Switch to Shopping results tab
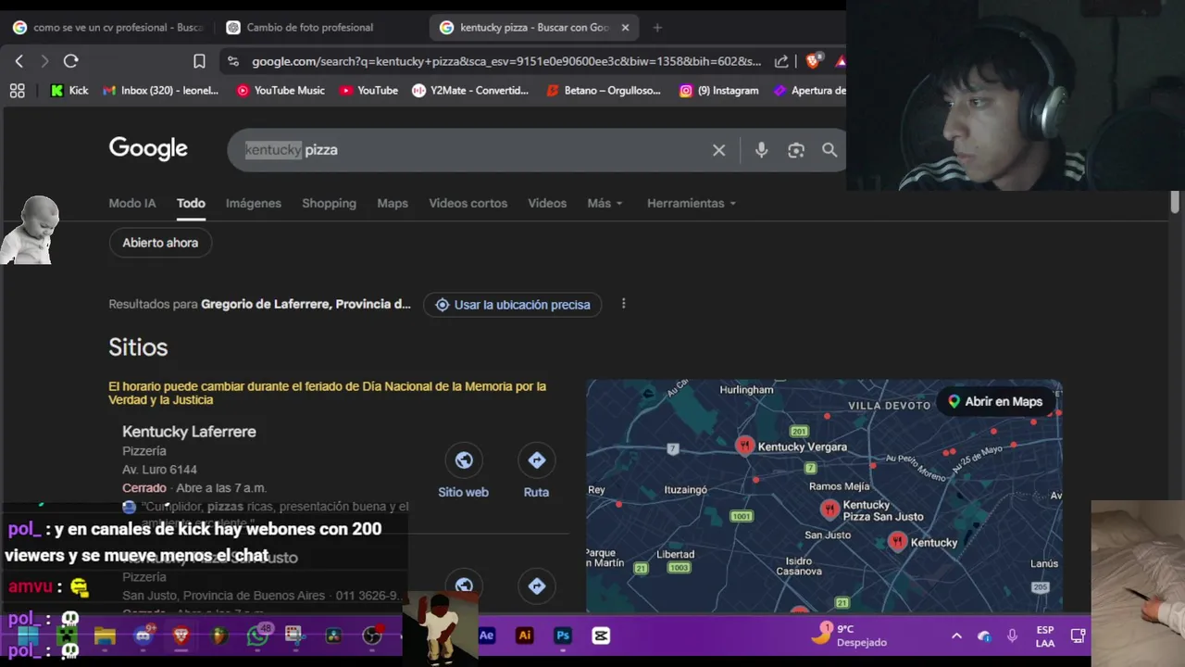 (x=329, y=203)
